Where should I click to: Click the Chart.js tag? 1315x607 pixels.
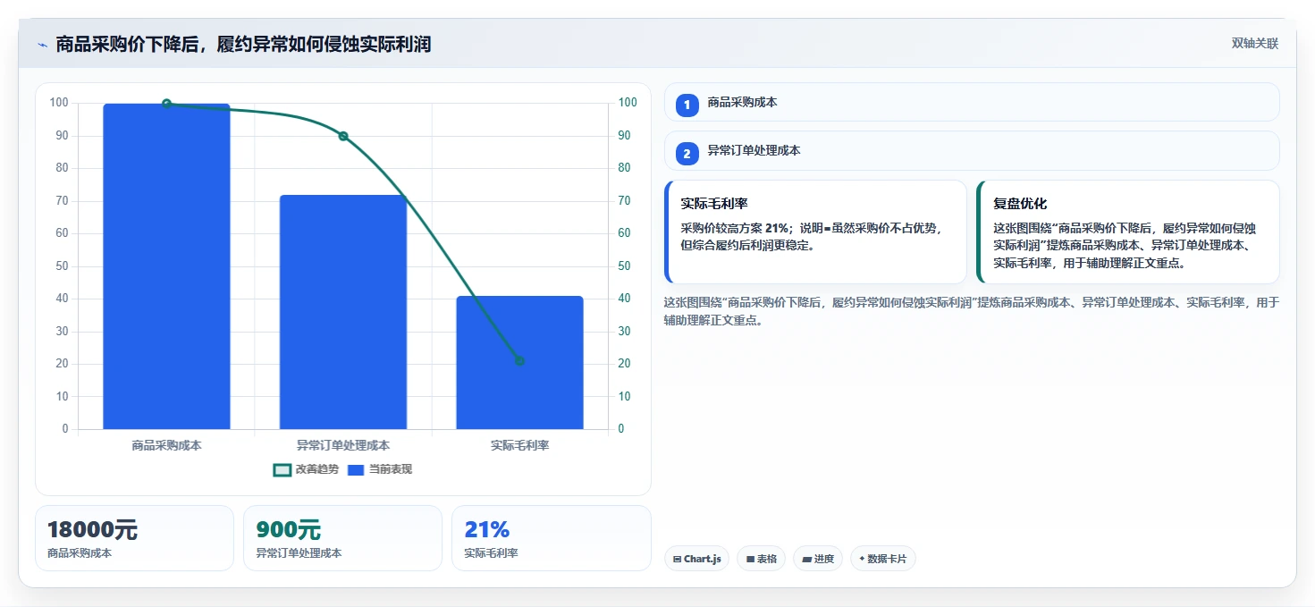tap(696, 559)
